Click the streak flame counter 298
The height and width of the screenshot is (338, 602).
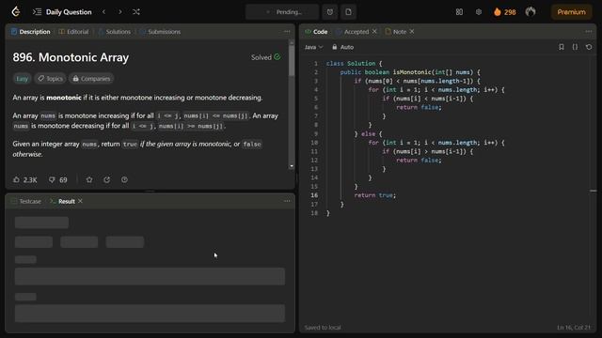504,12
